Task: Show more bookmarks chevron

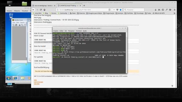Action: tap(174, 13)
